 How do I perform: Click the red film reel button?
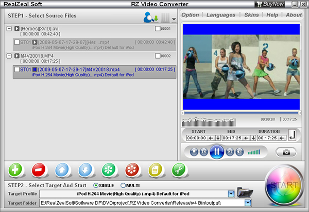click(132, 170)
